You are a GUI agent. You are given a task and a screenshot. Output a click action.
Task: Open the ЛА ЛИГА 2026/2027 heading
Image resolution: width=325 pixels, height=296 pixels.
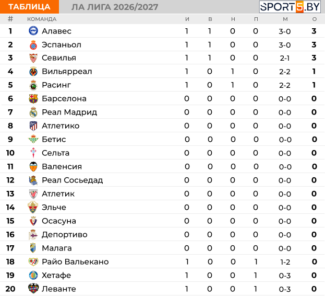tap(115, 7)
